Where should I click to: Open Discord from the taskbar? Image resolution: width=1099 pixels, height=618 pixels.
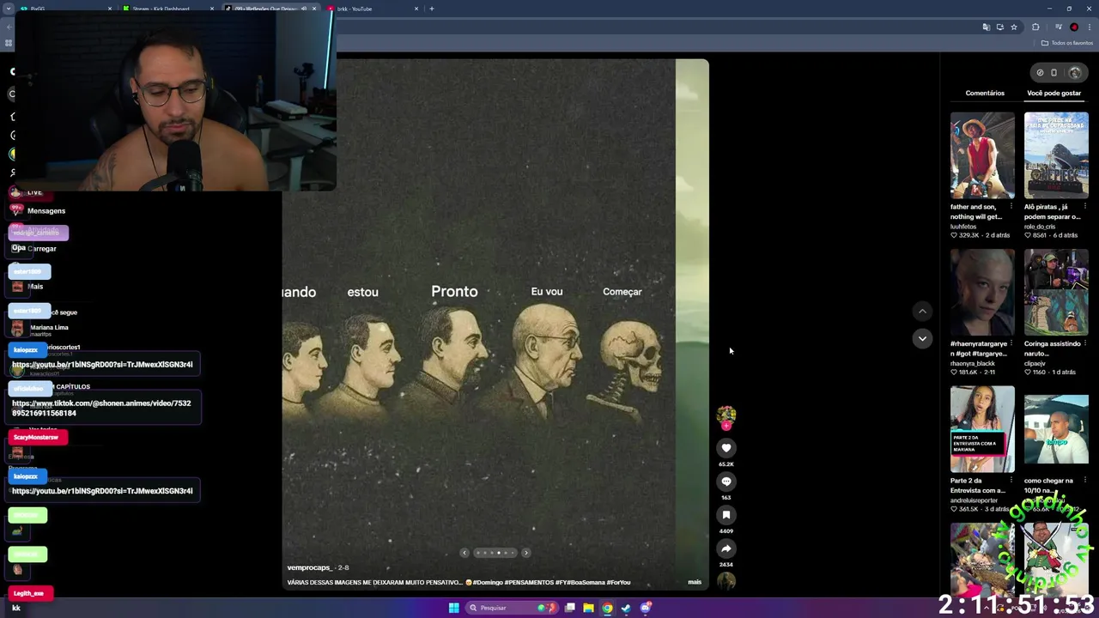646,608
